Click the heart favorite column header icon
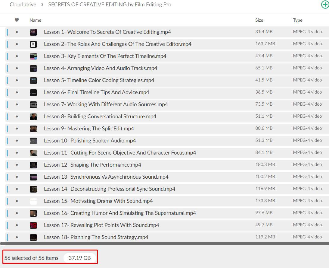Viewport: 329px width, 268px height. pyautogui.click(x=17, y=20)
